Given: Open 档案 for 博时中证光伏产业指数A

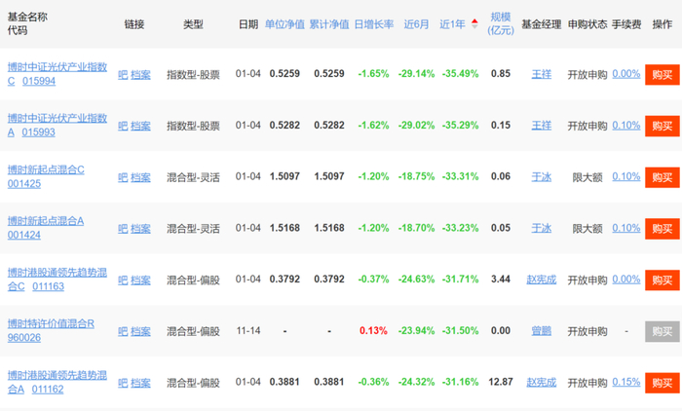Looking at the screenshot, I should pos(140,126).
